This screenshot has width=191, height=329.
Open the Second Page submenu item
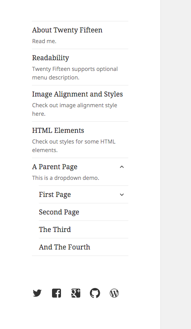pos(59,212)
